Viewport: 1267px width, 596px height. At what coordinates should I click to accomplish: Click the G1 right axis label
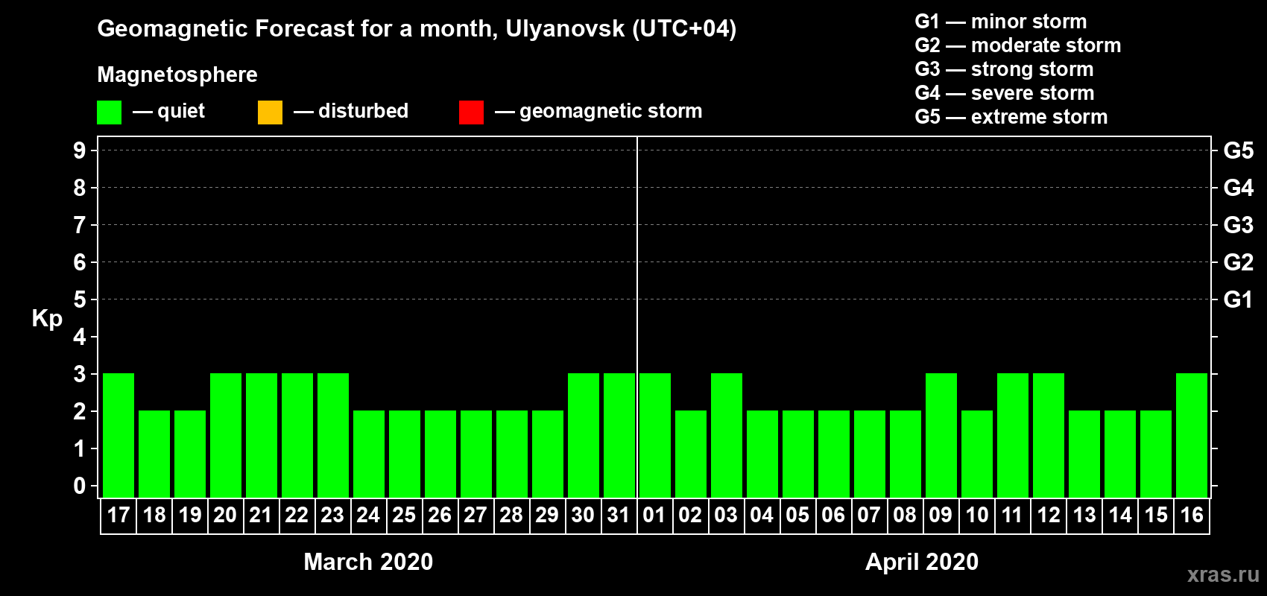coord(1239,299)
